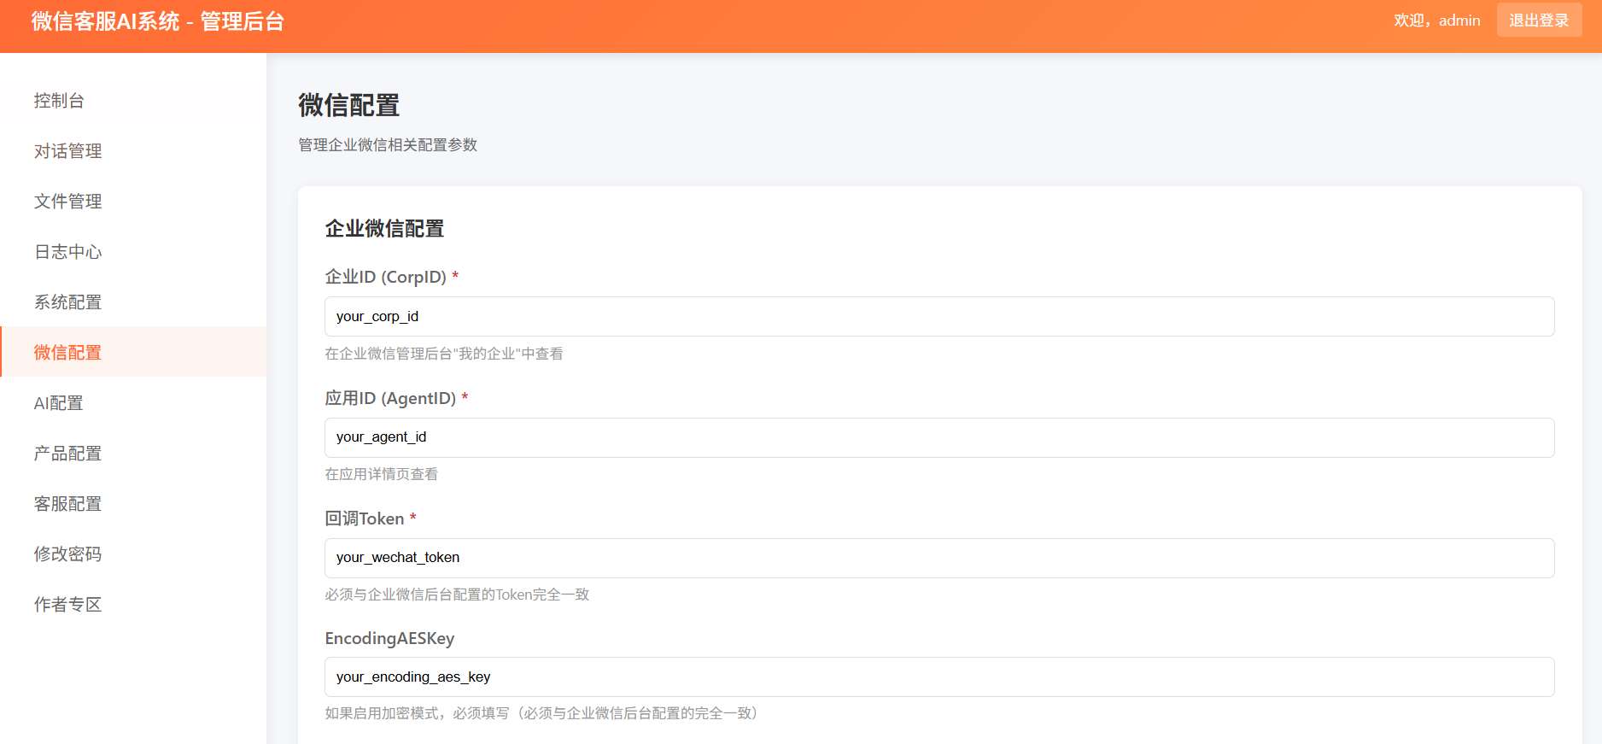This screenshot has width=1602, height=744.
Task: Click the 微信配置 page heading
Action: coord(348,105)
